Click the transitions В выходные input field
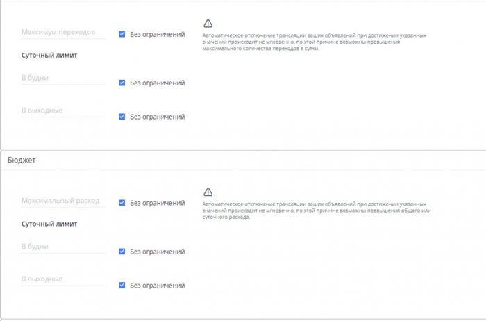 (x=63, y=110)
